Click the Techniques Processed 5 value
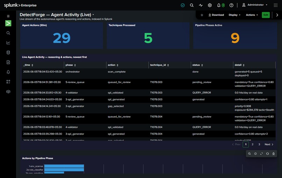Viewport: 282px width, 178px height. pyautogui.click(x=148, y=38)
